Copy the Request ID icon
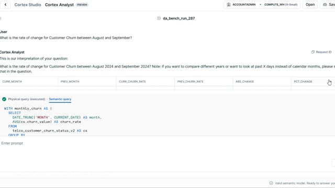 click(x=313, y=52)
